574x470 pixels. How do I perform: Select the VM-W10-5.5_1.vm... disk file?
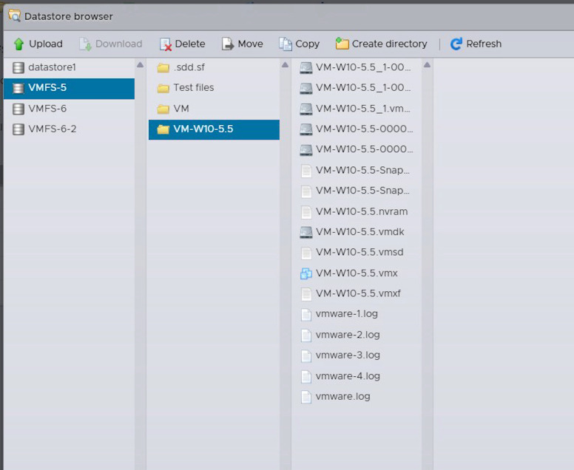coord(356,109)
